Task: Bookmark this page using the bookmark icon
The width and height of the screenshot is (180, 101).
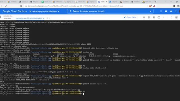Action: [x=21, y=6]
